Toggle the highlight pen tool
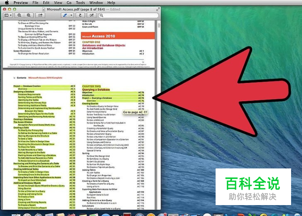Viewport: 302px width, 216px height. click(x=65, y=15)
